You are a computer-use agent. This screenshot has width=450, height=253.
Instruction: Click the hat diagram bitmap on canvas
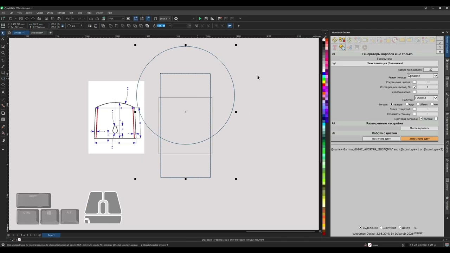coord(116,117)
